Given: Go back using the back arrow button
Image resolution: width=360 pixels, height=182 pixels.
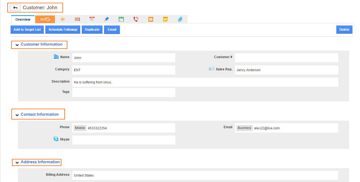Looking at the screenshot, I should 15,8.
